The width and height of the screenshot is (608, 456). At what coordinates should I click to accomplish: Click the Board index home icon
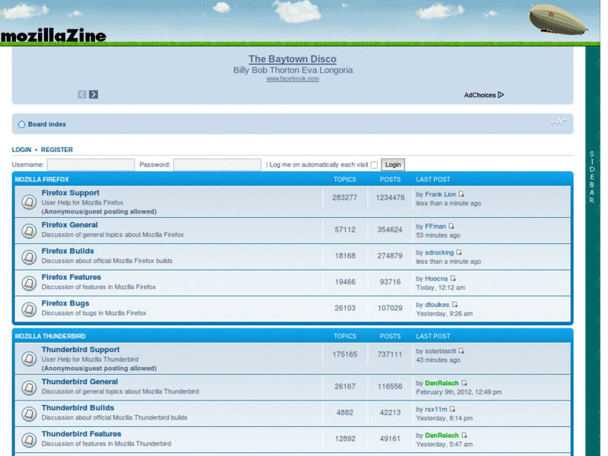[22, 124]
